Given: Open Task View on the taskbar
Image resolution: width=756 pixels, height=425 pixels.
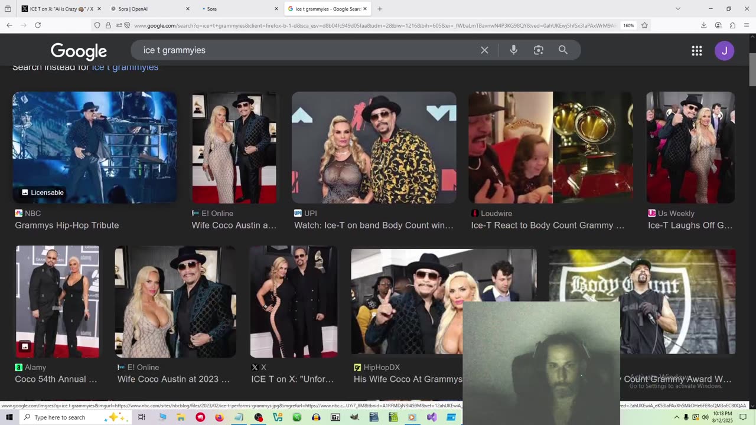Looking at the screenshot, I should coord(142,417).
